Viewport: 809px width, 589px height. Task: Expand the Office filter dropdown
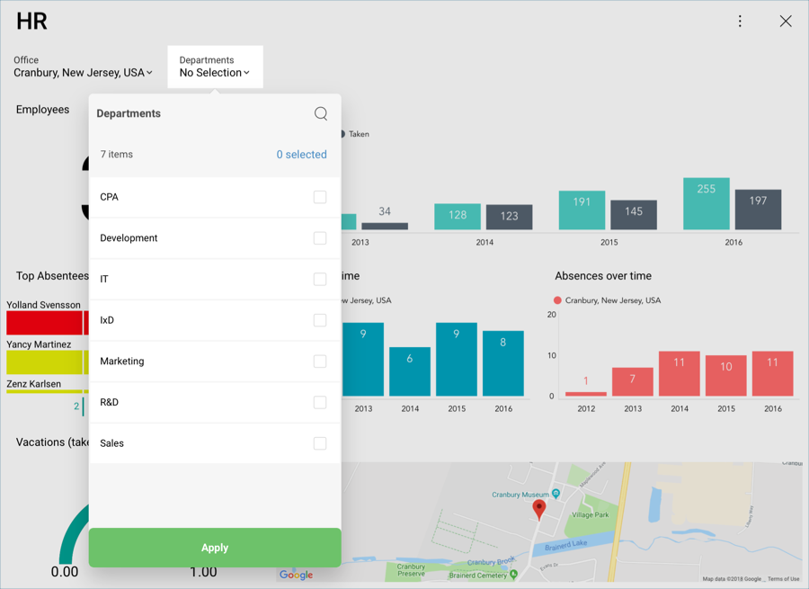click(83, 72)
